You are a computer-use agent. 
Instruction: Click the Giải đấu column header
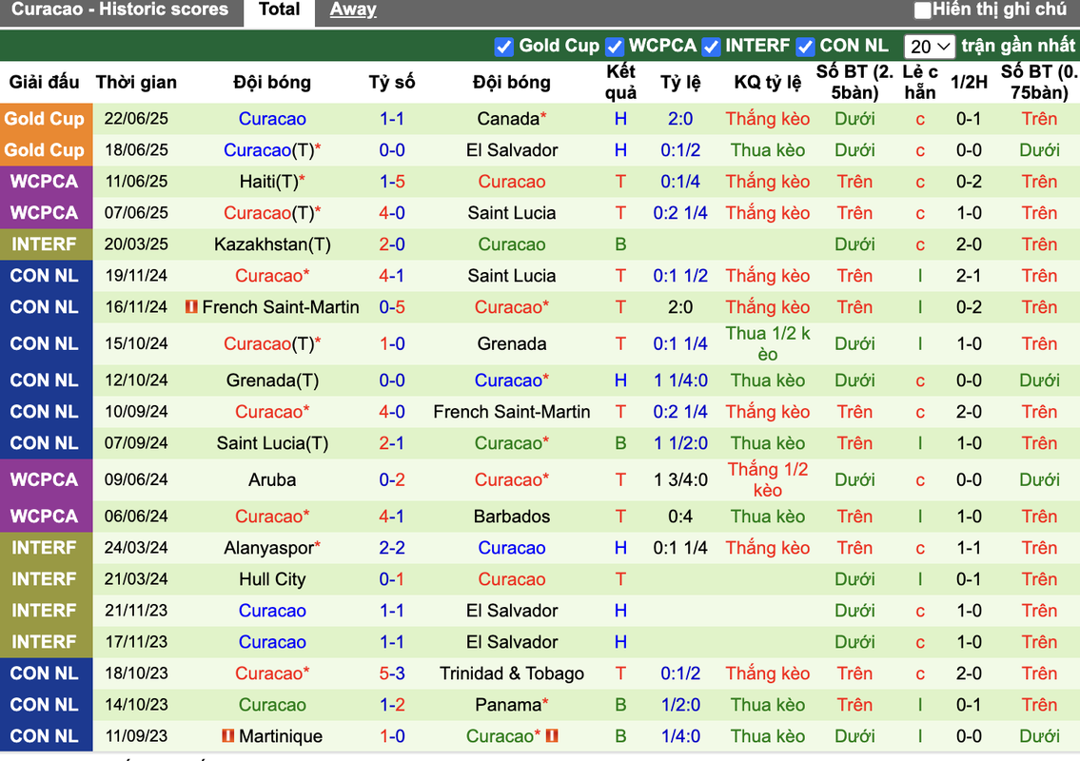click(44, 82)
